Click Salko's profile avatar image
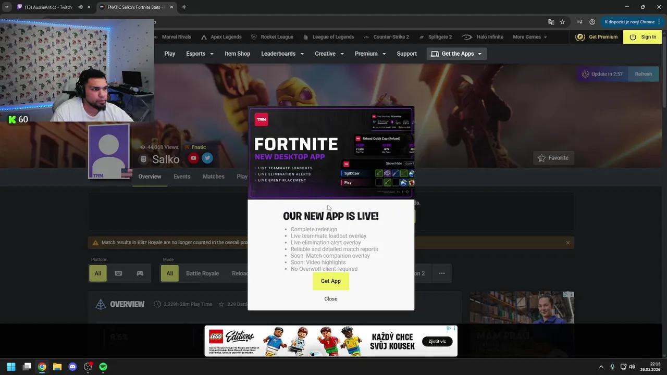 point(108,151)
